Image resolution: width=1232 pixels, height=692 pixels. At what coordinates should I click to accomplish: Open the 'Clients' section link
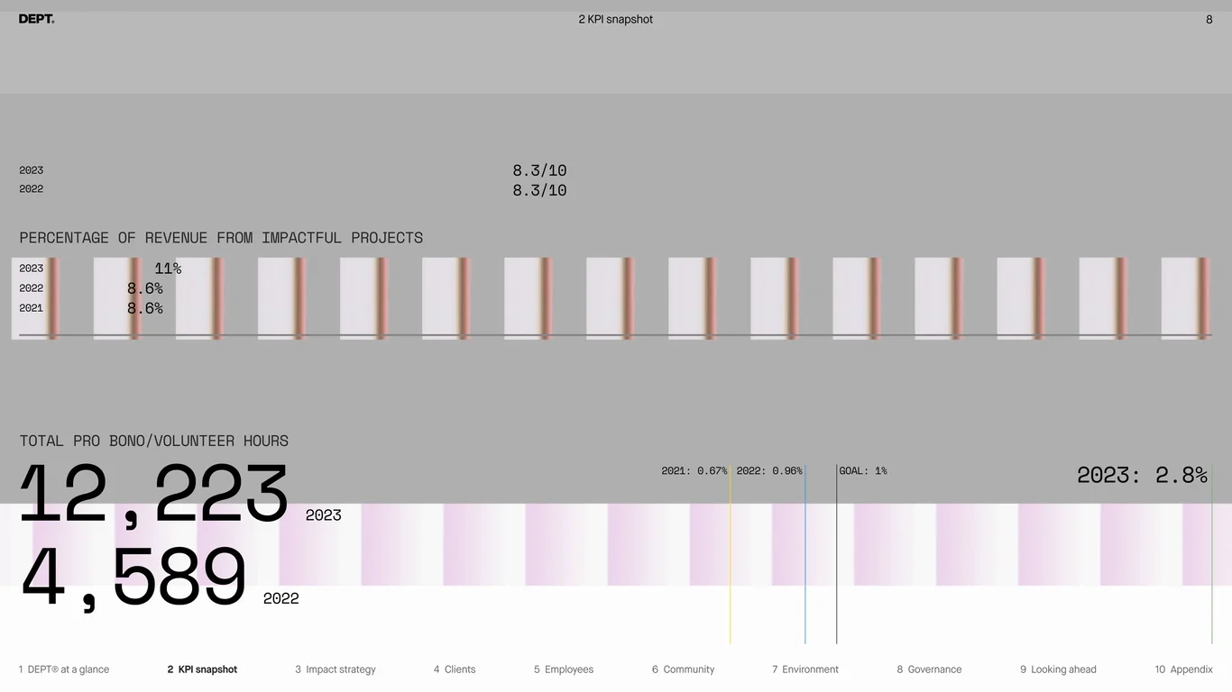coord(455,669)
